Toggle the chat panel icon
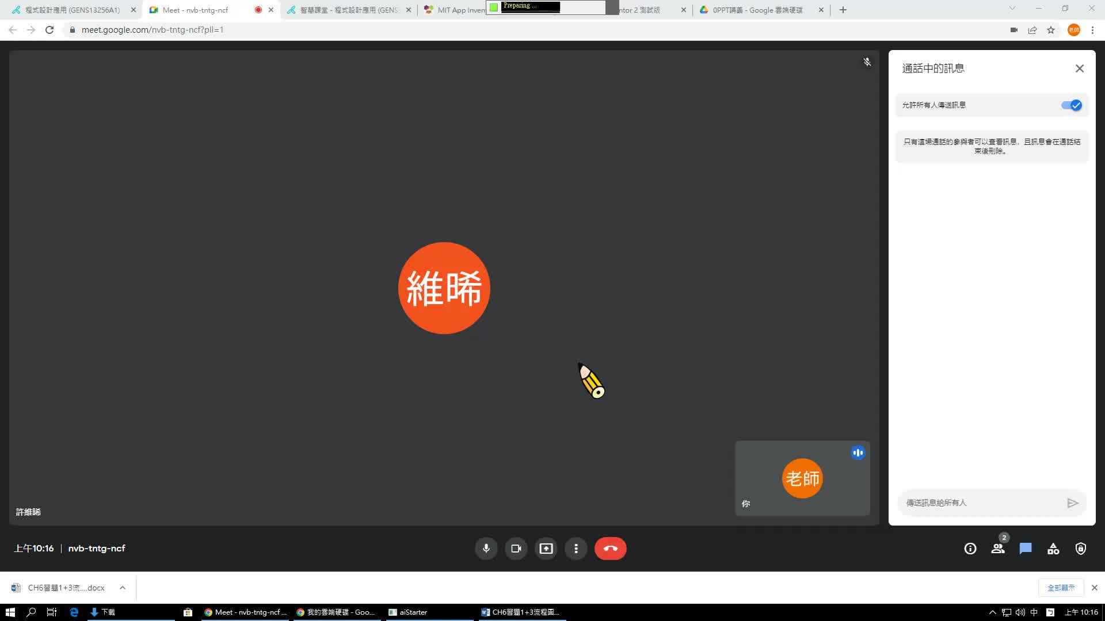Viewport: 1105px width, 621px height. (1026, 549)
